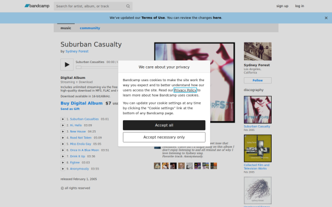Image resolution: width=332 pixels, height=207 pixels.
Task: Switch to the community tab
Action: coord(90,28)
